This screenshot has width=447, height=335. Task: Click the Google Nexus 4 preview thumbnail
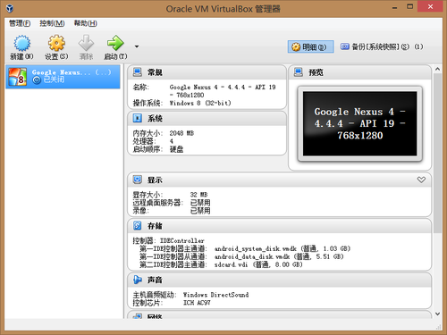(x=359, y=123)
